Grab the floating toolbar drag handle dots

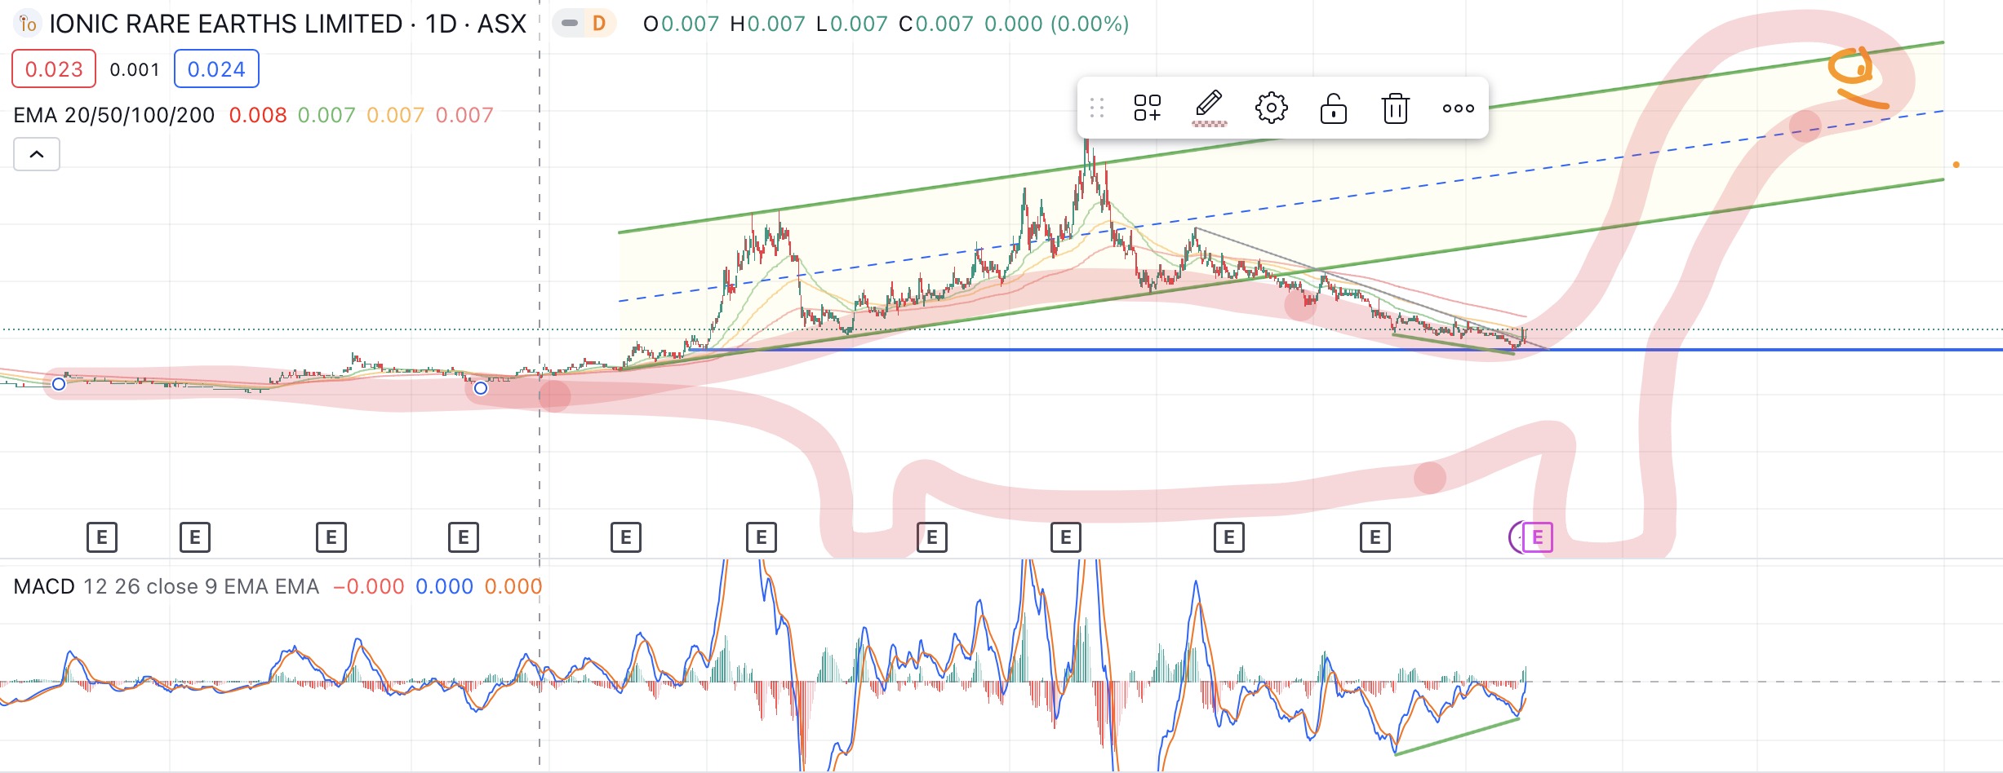coord(1097,108)
